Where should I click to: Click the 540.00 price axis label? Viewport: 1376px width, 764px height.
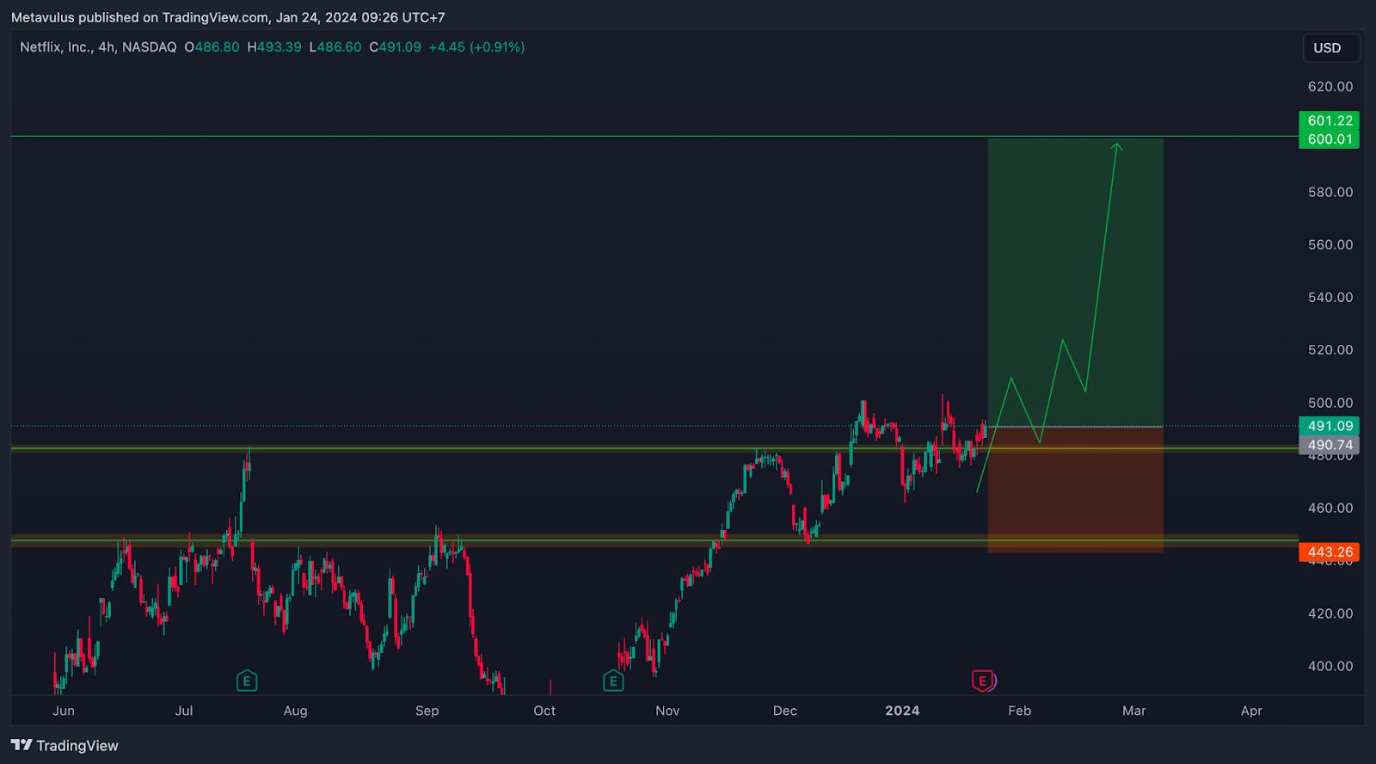[1330, 298]
